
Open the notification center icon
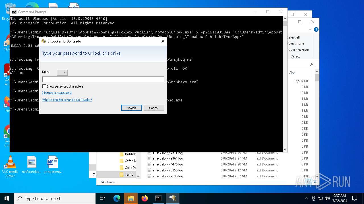pos(355,198)
